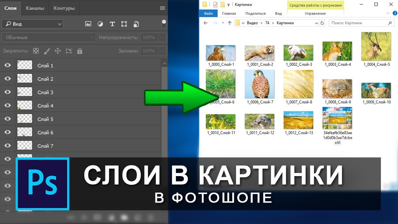Viewport: 398px width, 224px height.
Task: Go back in the Explorer window
Action: 206,23
